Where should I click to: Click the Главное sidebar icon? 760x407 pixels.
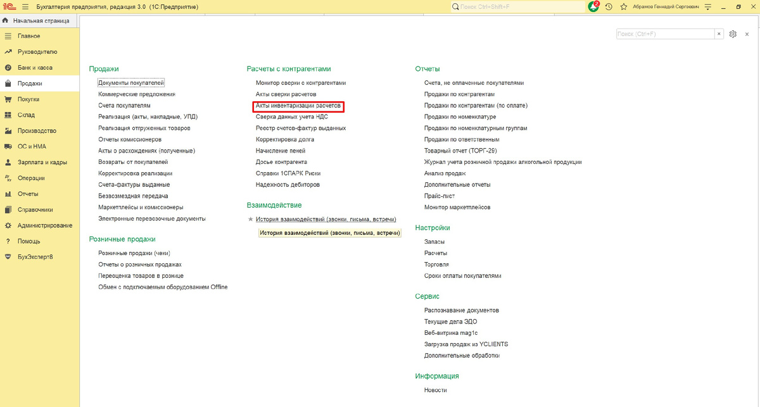point(8,36)
